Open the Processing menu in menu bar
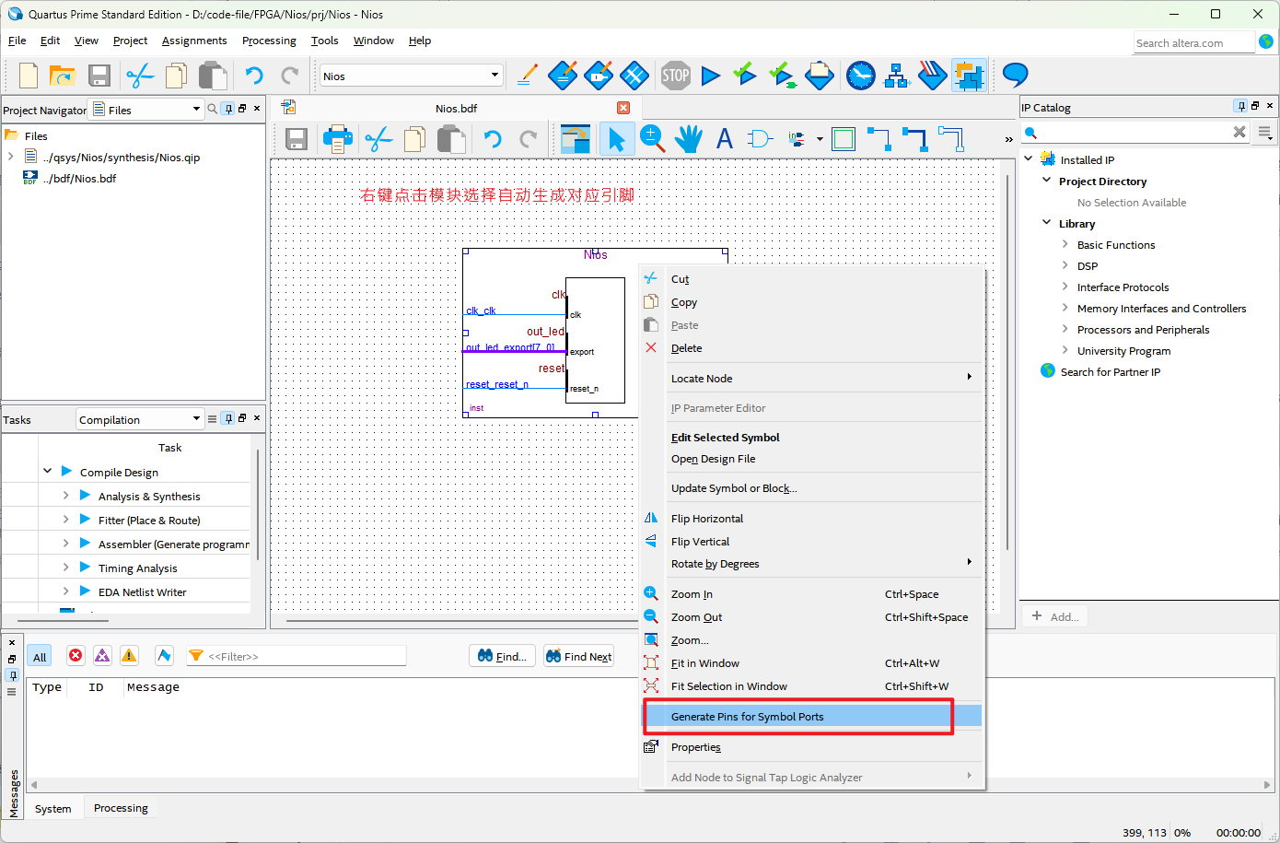1280x843 pixels. [x=269, y=41]
